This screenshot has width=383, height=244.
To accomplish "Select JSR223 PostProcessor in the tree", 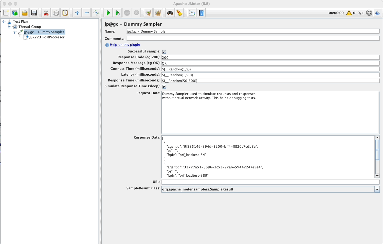I will coord(47,37).
